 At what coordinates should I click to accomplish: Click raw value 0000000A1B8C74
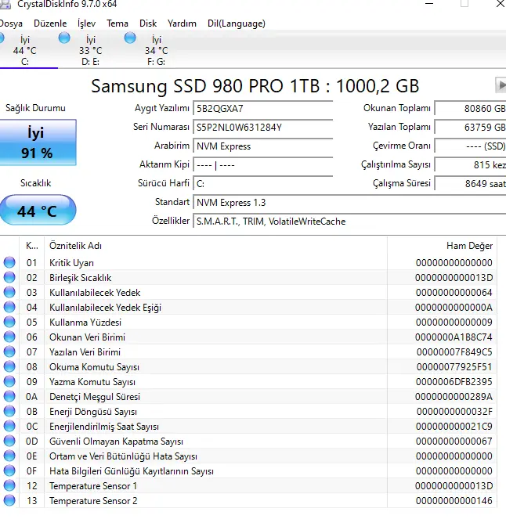[x=454, y=337]
